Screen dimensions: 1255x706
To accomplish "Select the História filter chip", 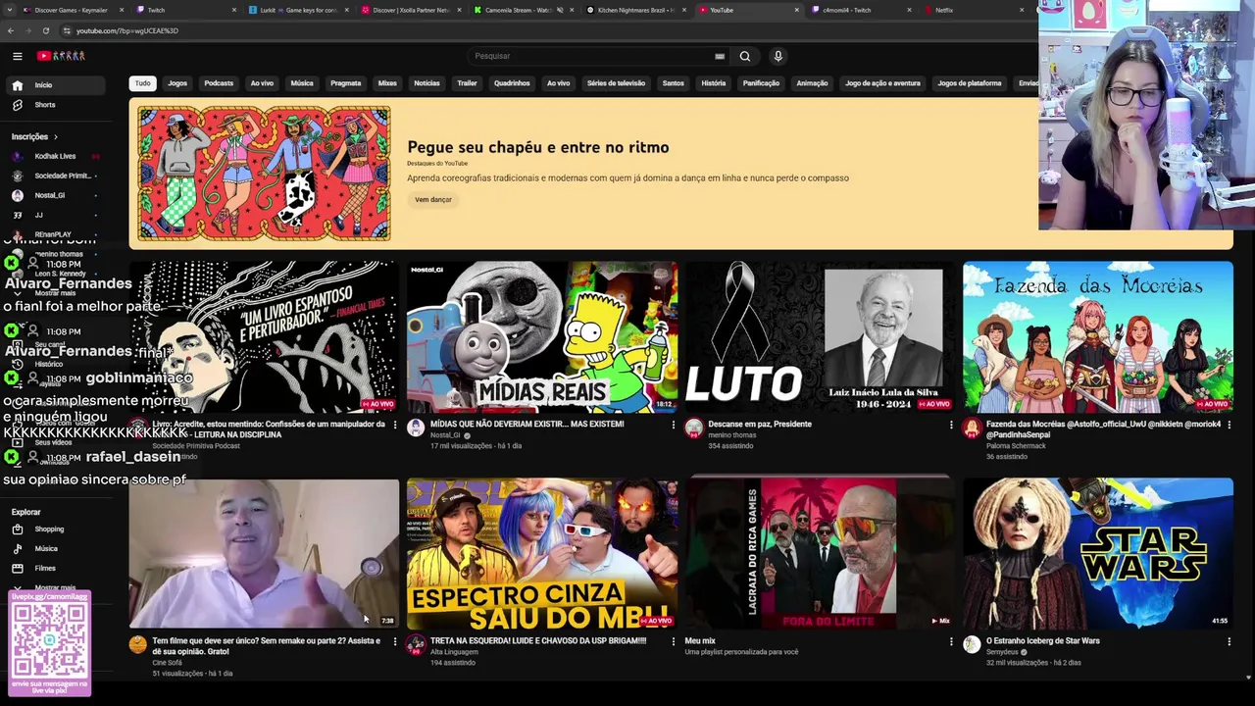I will (x=714, y=83).
